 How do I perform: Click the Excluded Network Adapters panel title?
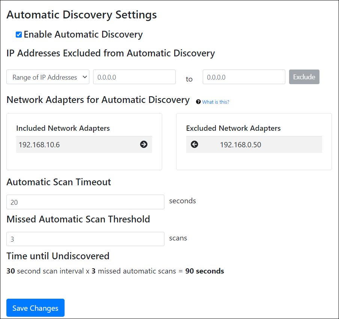pos(233,128)
